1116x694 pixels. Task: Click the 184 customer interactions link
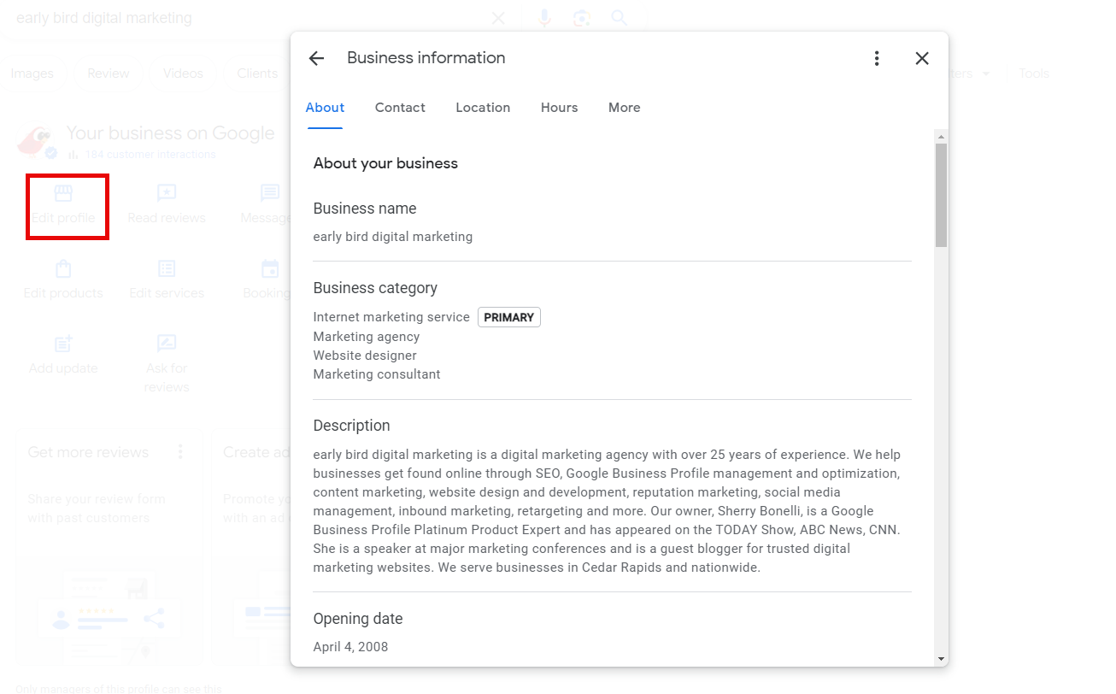pos(150,155)
